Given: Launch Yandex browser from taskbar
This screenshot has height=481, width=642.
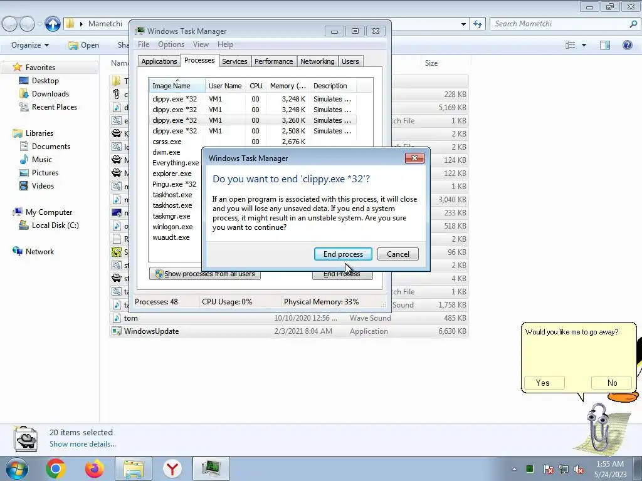Looking at the screenshot, I should click(172, 468).
